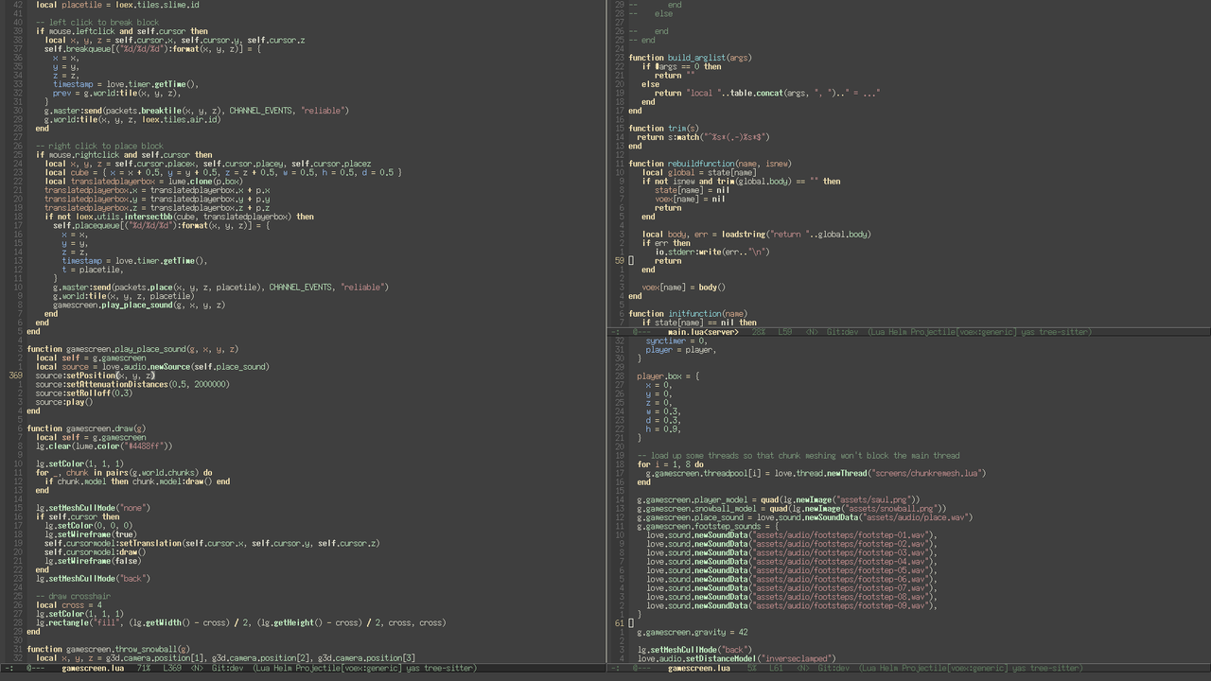Click the main.lua<server> buffer name in mode line

703,332
